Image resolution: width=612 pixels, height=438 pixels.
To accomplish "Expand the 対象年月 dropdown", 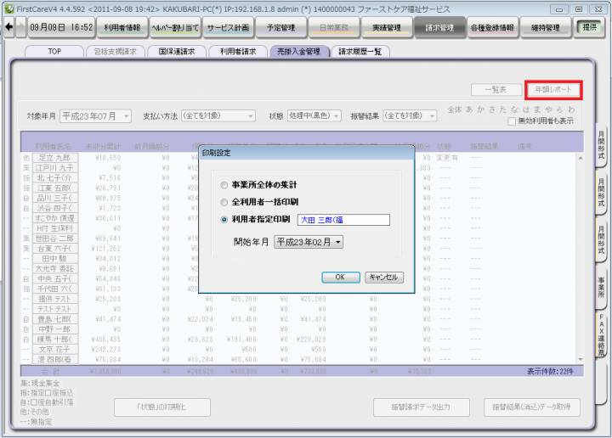I will click(x=95, y=115).
